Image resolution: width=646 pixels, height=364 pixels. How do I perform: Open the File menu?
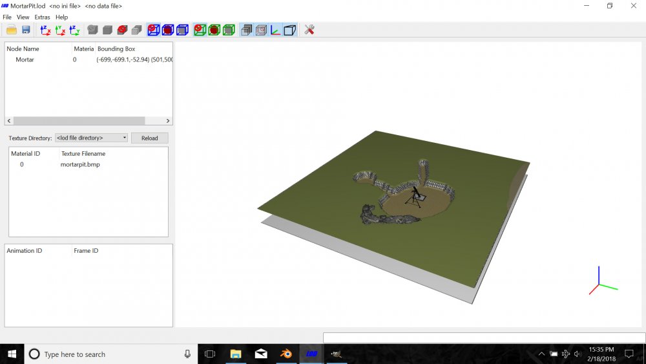[x=7, y=17]
